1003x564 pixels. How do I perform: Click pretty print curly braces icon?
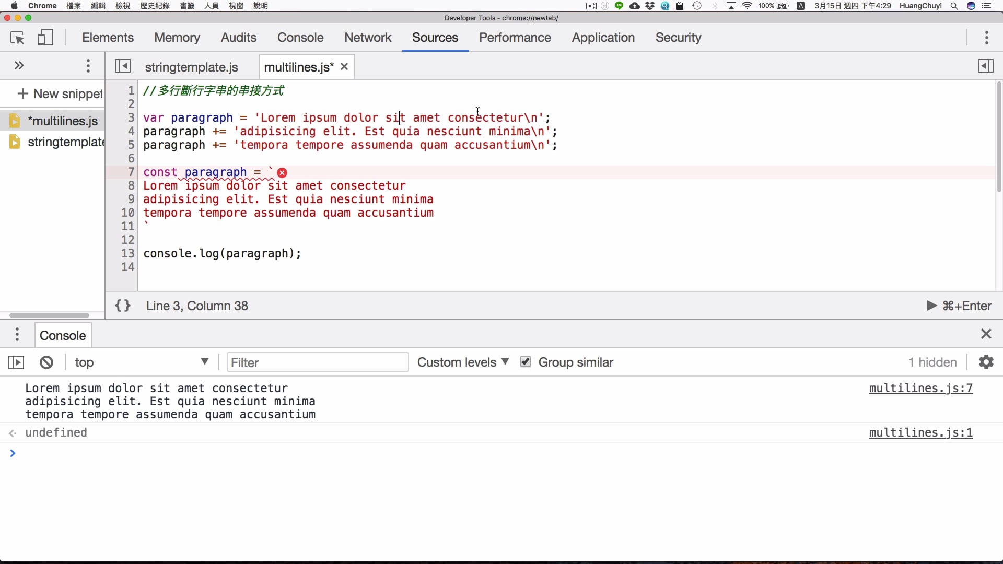pyautogui.click(x=123, y=306)
